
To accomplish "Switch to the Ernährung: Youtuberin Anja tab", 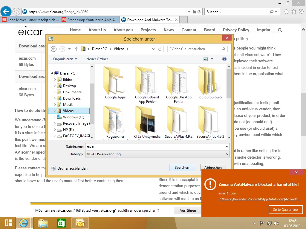I will point(89,20).
